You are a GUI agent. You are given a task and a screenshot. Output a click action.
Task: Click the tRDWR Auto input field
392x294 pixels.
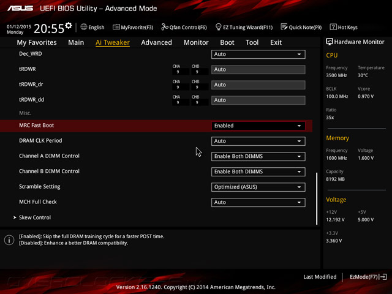tap(258, 69)
